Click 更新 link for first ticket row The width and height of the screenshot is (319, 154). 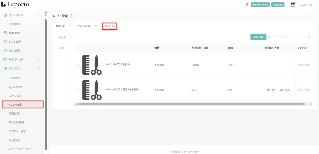[300, 65]
